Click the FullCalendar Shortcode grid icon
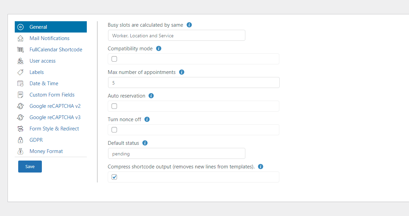Screen dimensions: 409x216 (x=21, y=50)
